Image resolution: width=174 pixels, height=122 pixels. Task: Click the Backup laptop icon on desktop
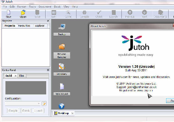coord(62,27)
